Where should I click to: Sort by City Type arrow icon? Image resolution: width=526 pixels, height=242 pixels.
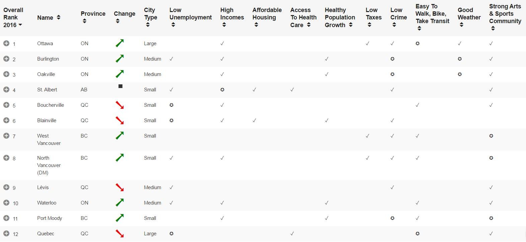(x=148, y=25)
